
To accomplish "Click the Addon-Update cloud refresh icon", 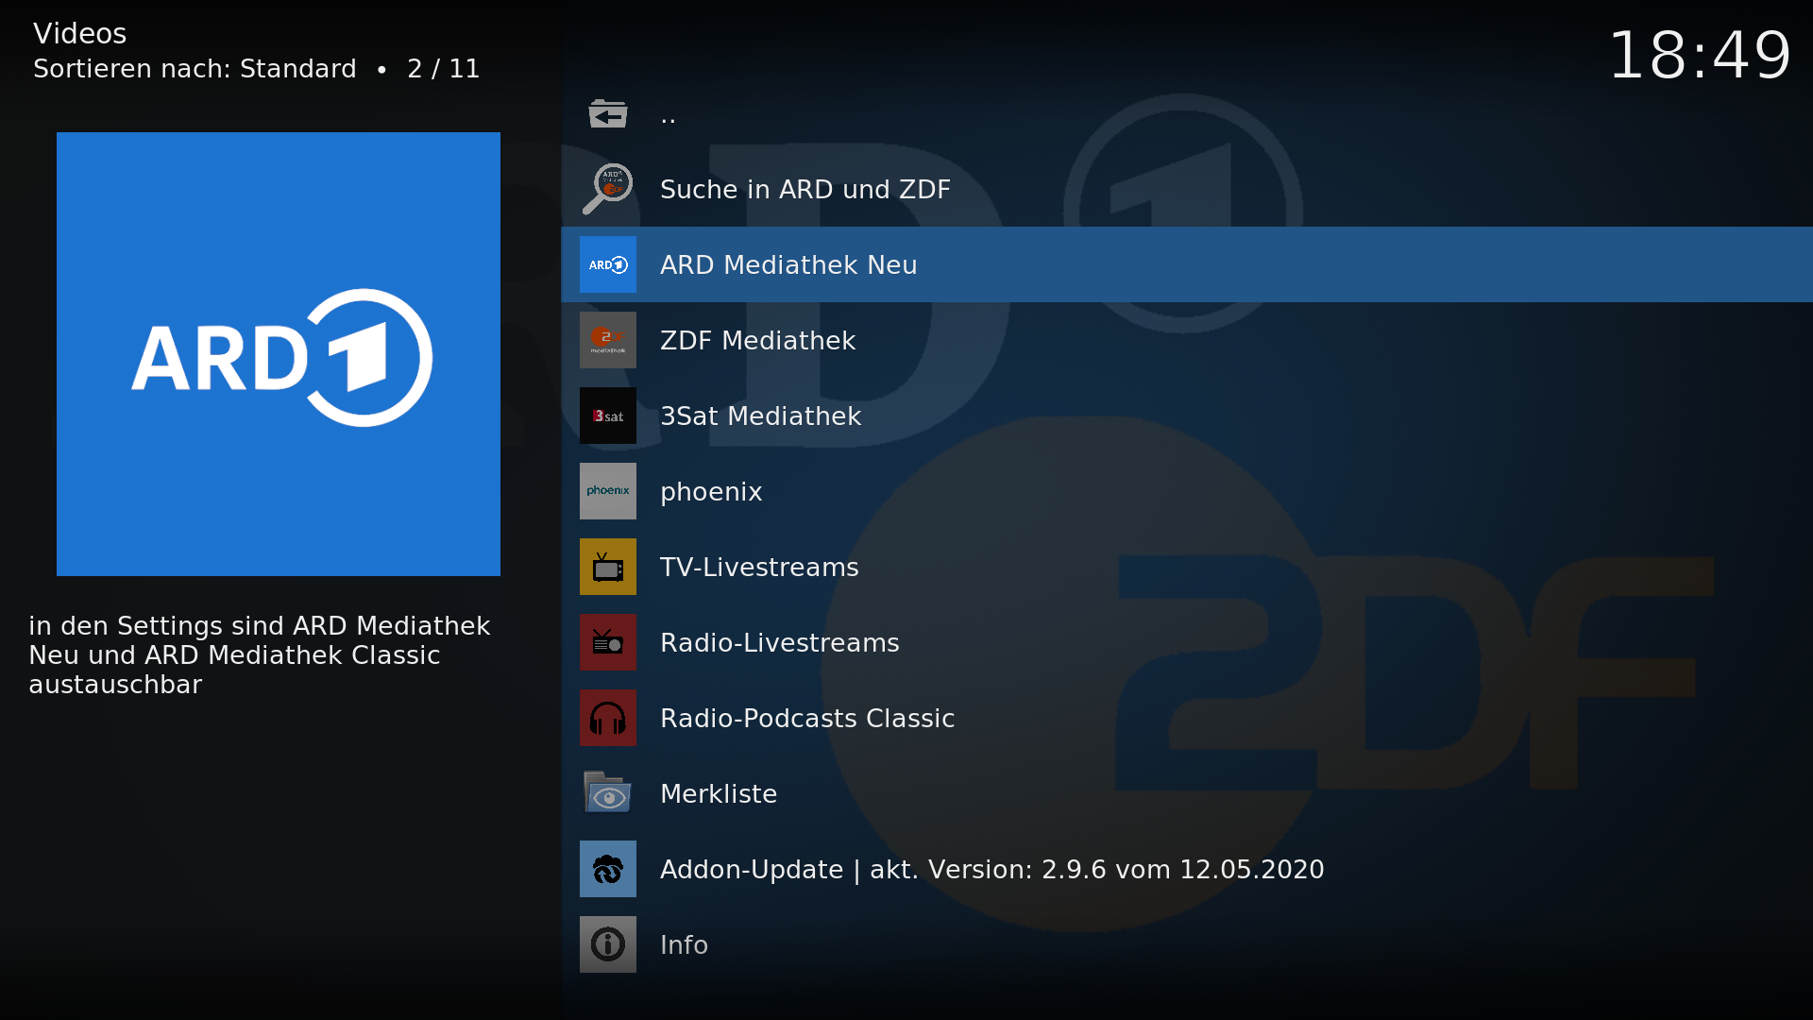I will (607, 869).
